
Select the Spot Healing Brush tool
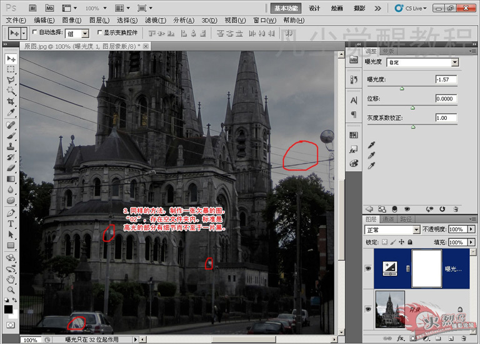(11, 125)
